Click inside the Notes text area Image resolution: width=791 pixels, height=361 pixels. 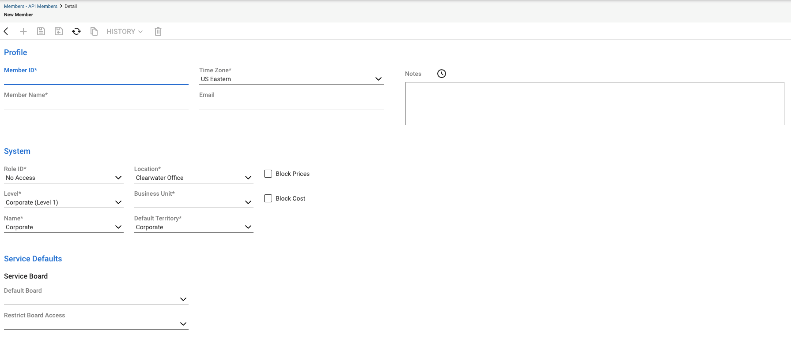click(594, 104)
